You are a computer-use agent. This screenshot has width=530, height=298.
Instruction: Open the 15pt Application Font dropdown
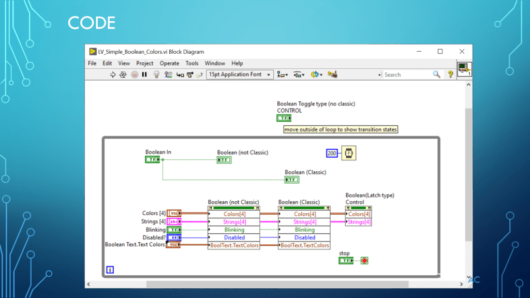point(240,74)
